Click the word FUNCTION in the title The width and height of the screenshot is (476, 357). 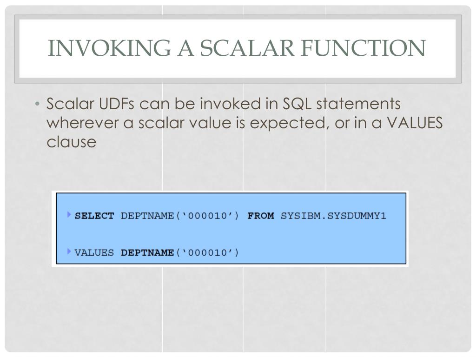click(364, 48)
